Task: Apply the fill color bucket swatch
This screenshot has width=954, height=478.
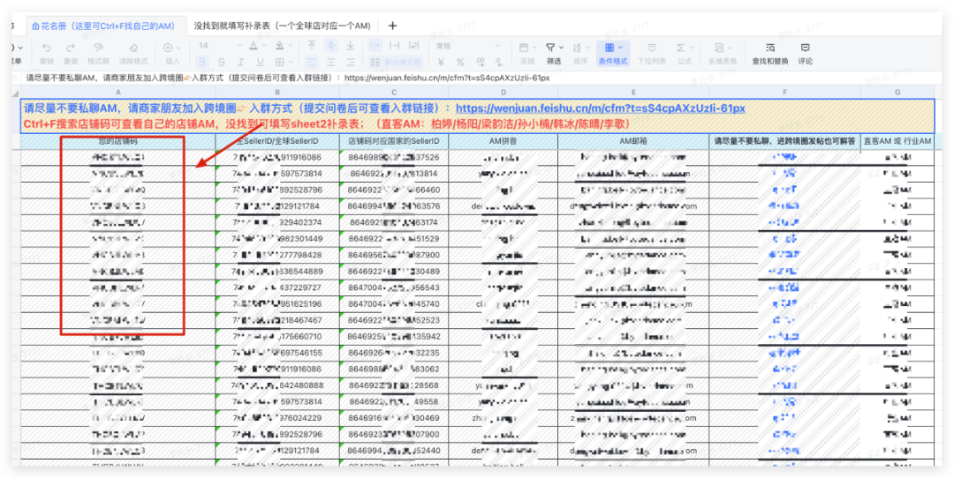Action: (x=279, y=46)
